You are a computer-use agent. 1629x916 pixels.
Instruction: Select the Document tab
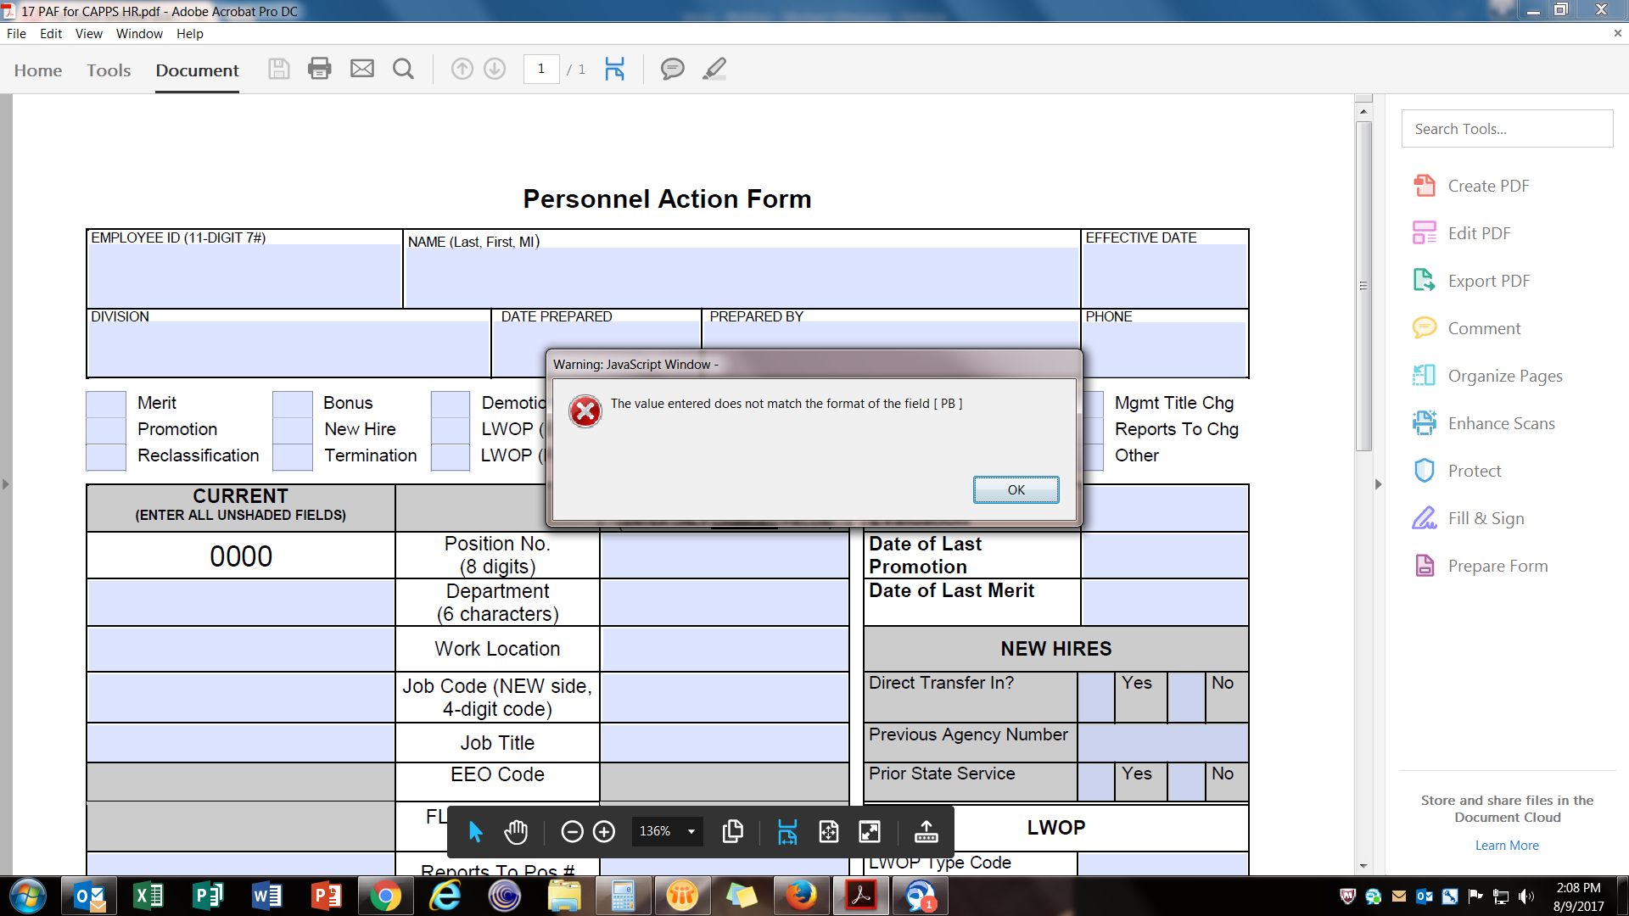pos(196,70)
